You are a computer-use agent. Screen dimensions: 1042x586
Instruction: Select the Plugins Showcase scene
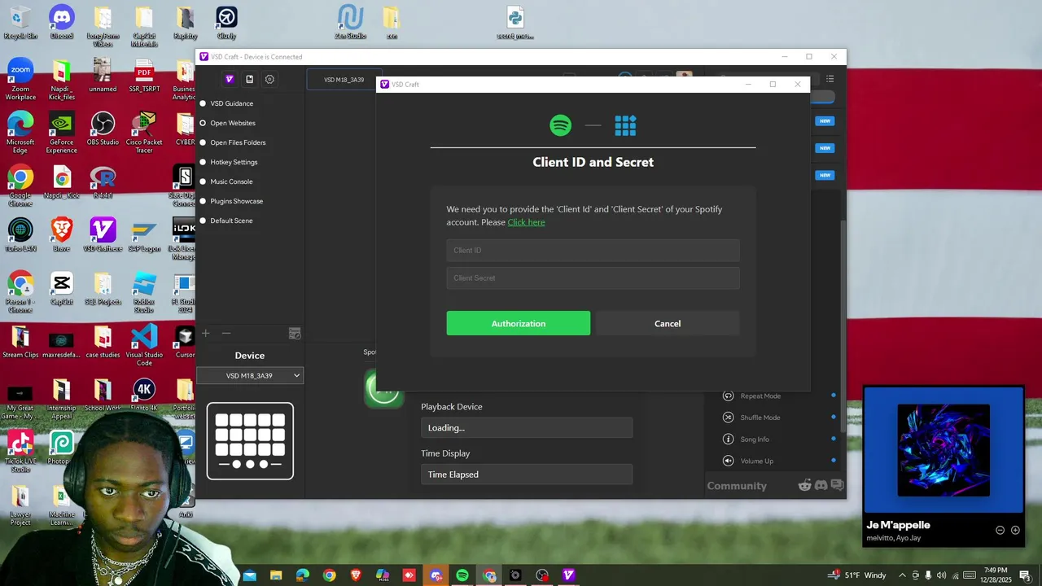(236, 201)
